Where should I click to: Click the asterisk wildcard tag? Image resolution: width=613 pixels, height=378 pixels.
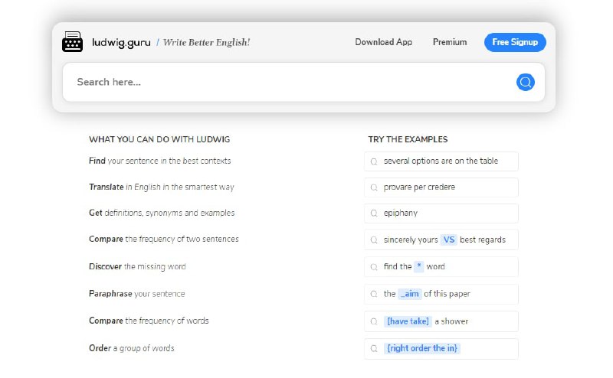pyautogui.click(x=418, y=266)
